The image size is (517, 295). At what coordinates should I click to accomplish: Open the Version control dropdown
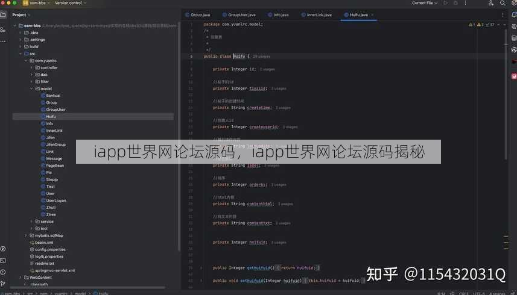pyautogui.click(x=70, y=3)
